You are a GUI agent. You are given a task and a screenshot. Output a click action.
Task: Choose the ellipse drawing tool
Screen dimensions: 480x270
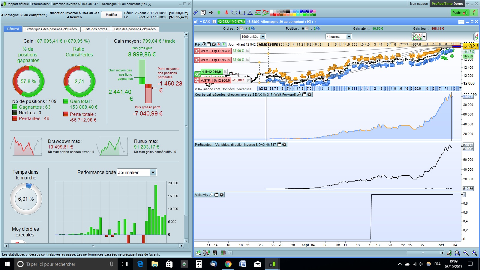(234, 13)
